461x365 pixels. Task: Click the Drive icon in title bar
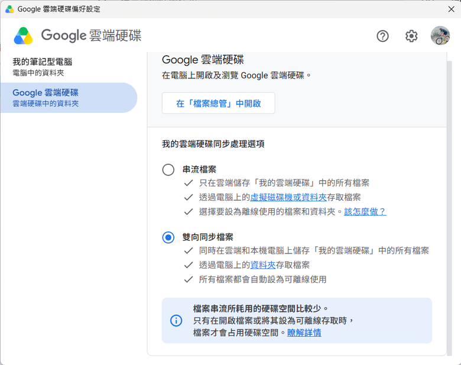(x=9, y=9)
